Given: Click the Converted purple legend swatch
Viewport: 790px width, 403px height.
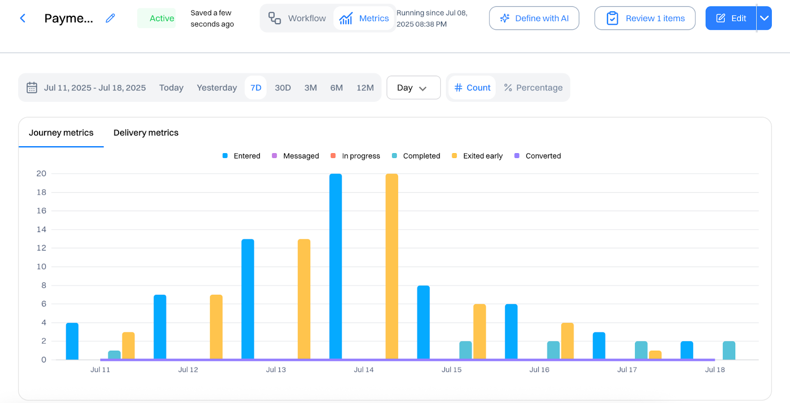Looking at the screenshot, I should click(x=517, y=156).
